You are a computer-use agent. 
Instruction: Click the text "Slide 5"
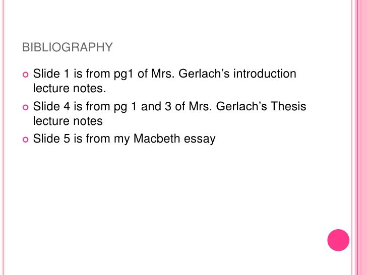[x=51, y=139]
